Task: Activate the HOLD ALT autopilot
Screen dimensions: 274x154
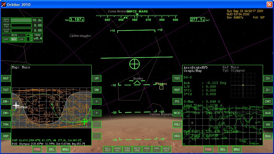Action: tap(166, 149)
